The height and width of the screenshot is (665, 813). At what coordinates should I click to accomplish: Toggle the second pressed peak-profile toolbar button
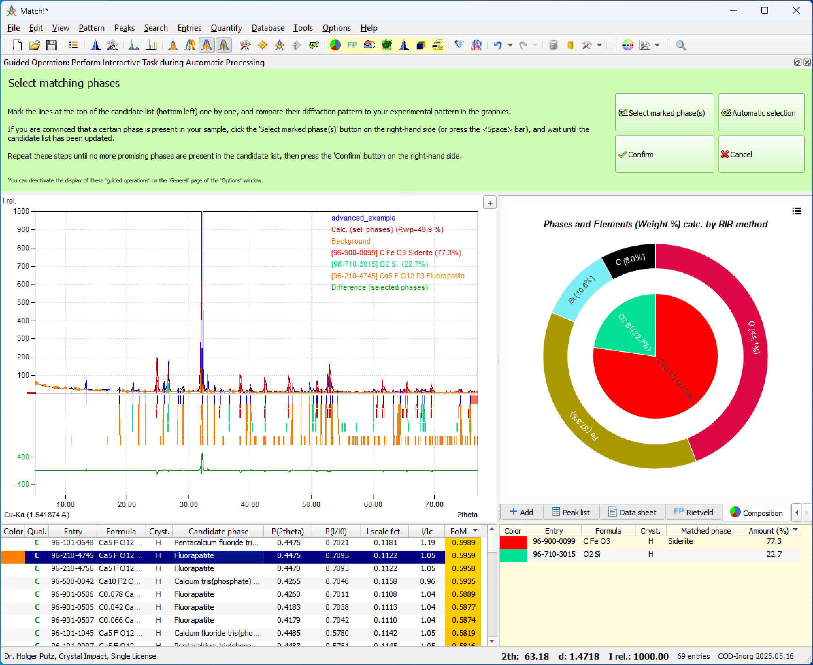click(224, 45)
